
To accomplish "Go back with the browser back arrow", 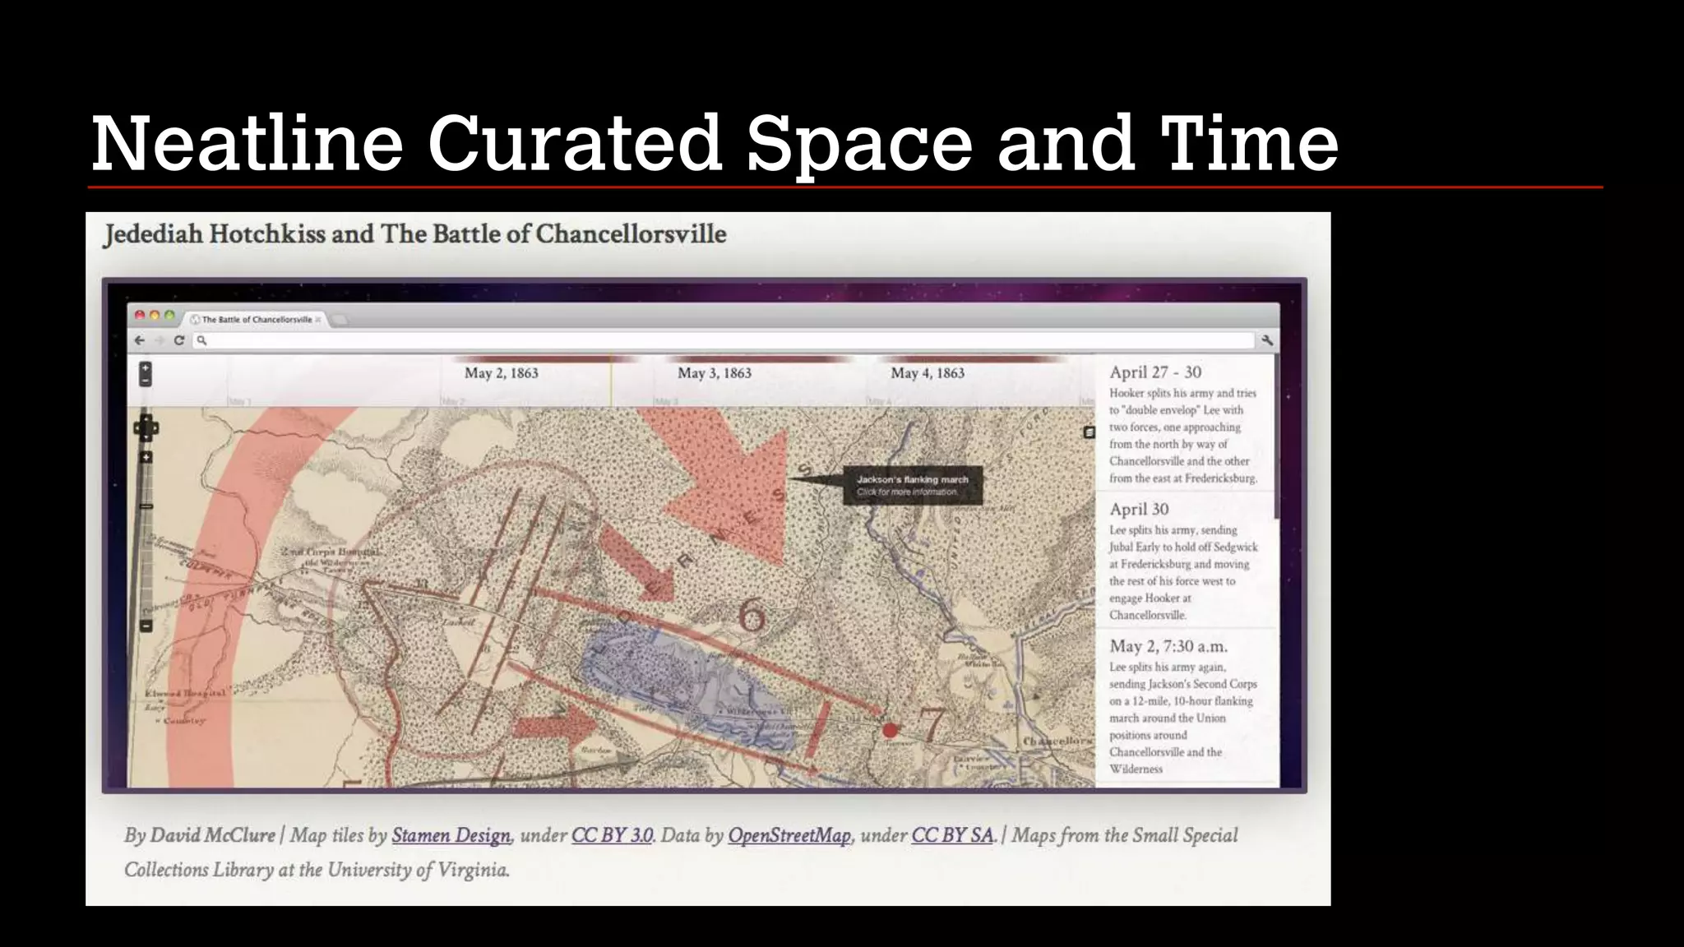I will [x=140, y=340].
